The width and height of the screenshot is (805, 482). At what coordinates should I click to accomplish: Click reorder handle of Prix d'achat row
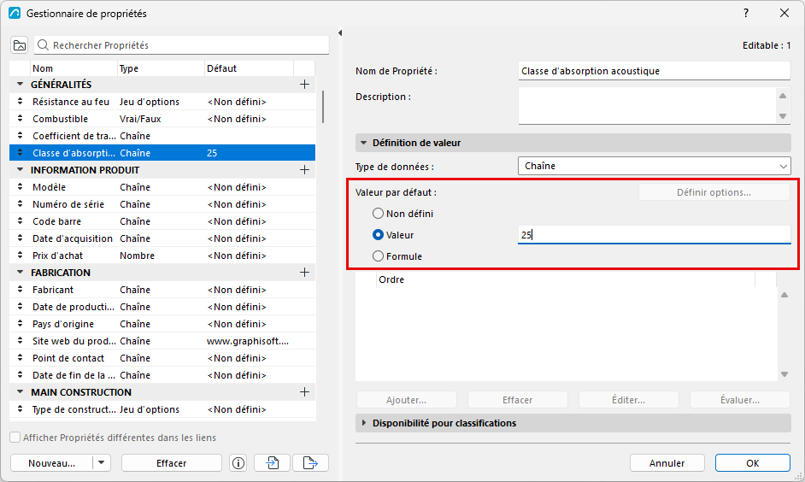(x=20, y=256)
